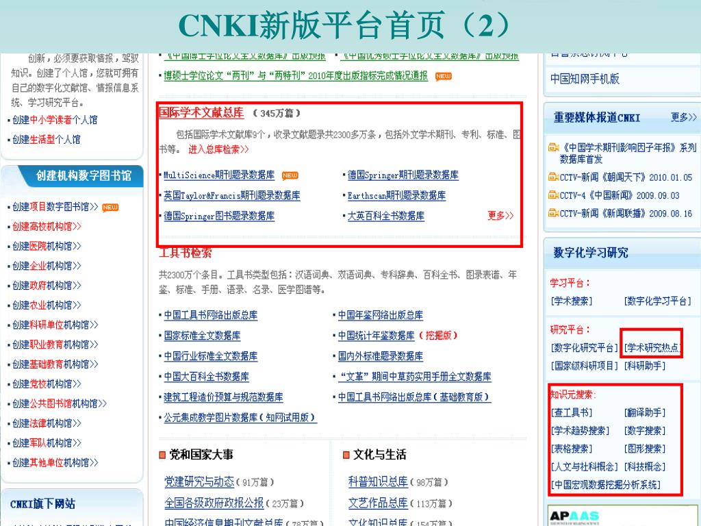Open 创建中小学读者个人馆
The height and width of the screenshot is (526, 701).
[55, 120]
